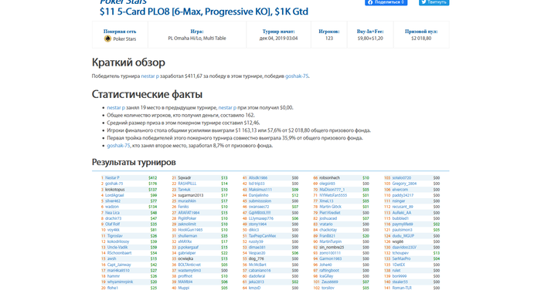Image resolution: width=541 pixels, height=290 pixels.
Task: Click the Twitter tweet button
Action: point(434,2)
